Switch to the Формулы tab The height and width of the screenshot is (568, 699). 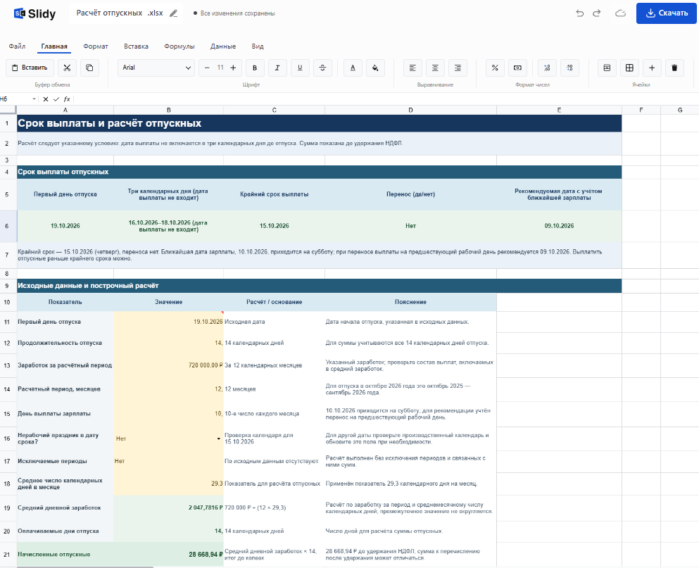click(x=180, y=46)
